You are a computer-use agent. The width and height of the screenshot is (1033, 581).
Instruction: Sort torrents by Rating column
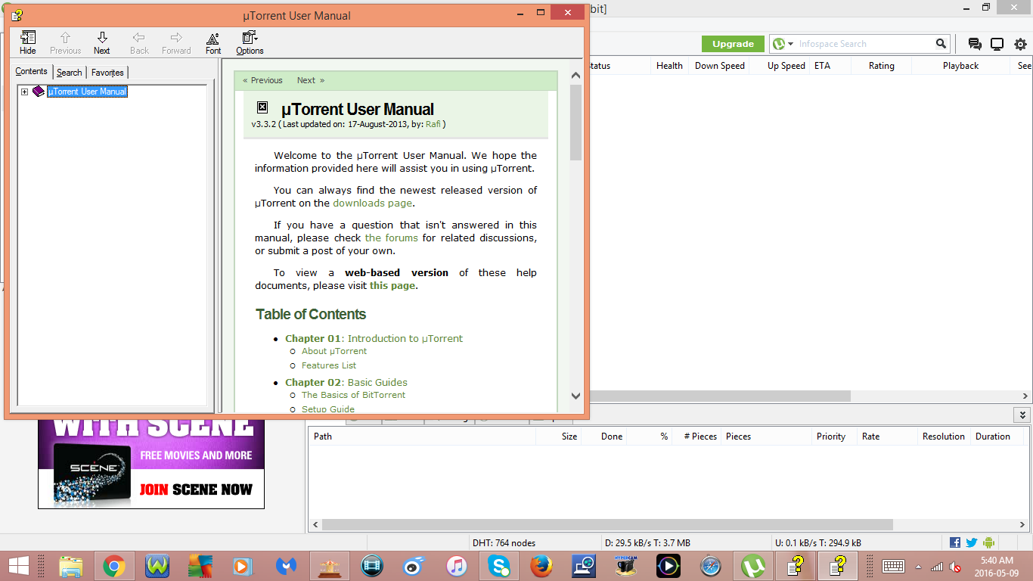click(x=881, y=66)
